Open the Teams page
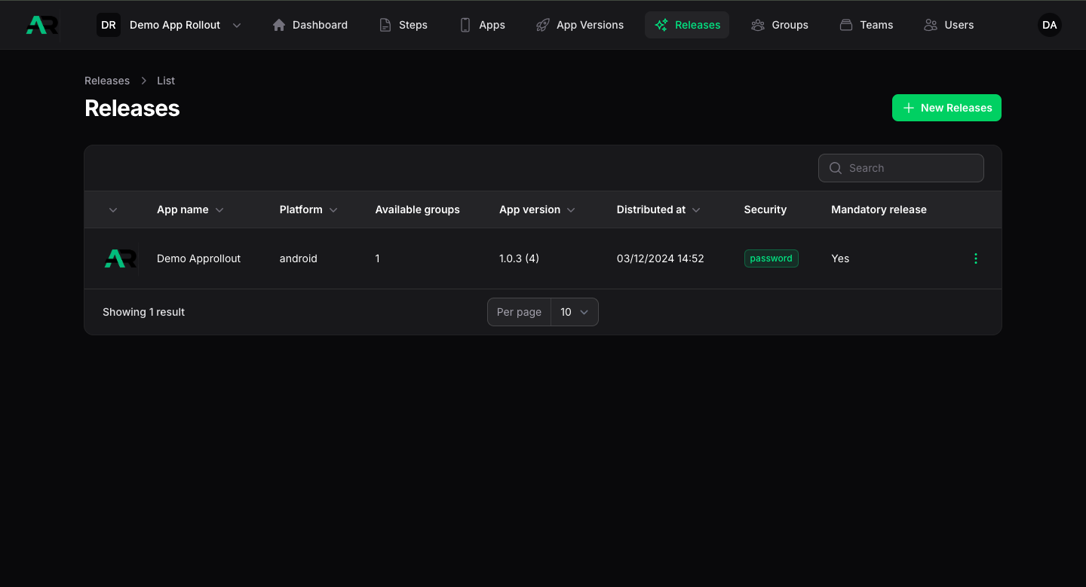This screenshot has height=587, width=1086. point(867,25)
